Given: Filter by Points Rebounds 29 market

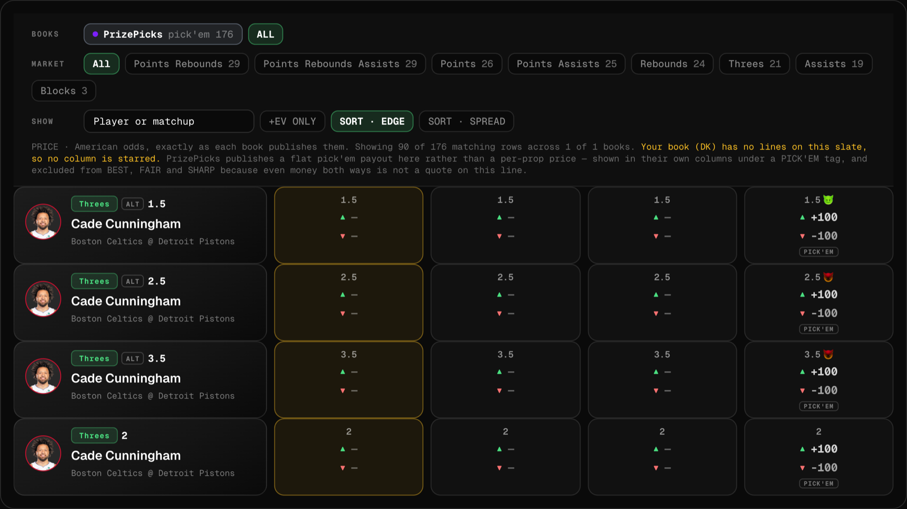Looking at the screenshot, I should (x=187, y=64).
